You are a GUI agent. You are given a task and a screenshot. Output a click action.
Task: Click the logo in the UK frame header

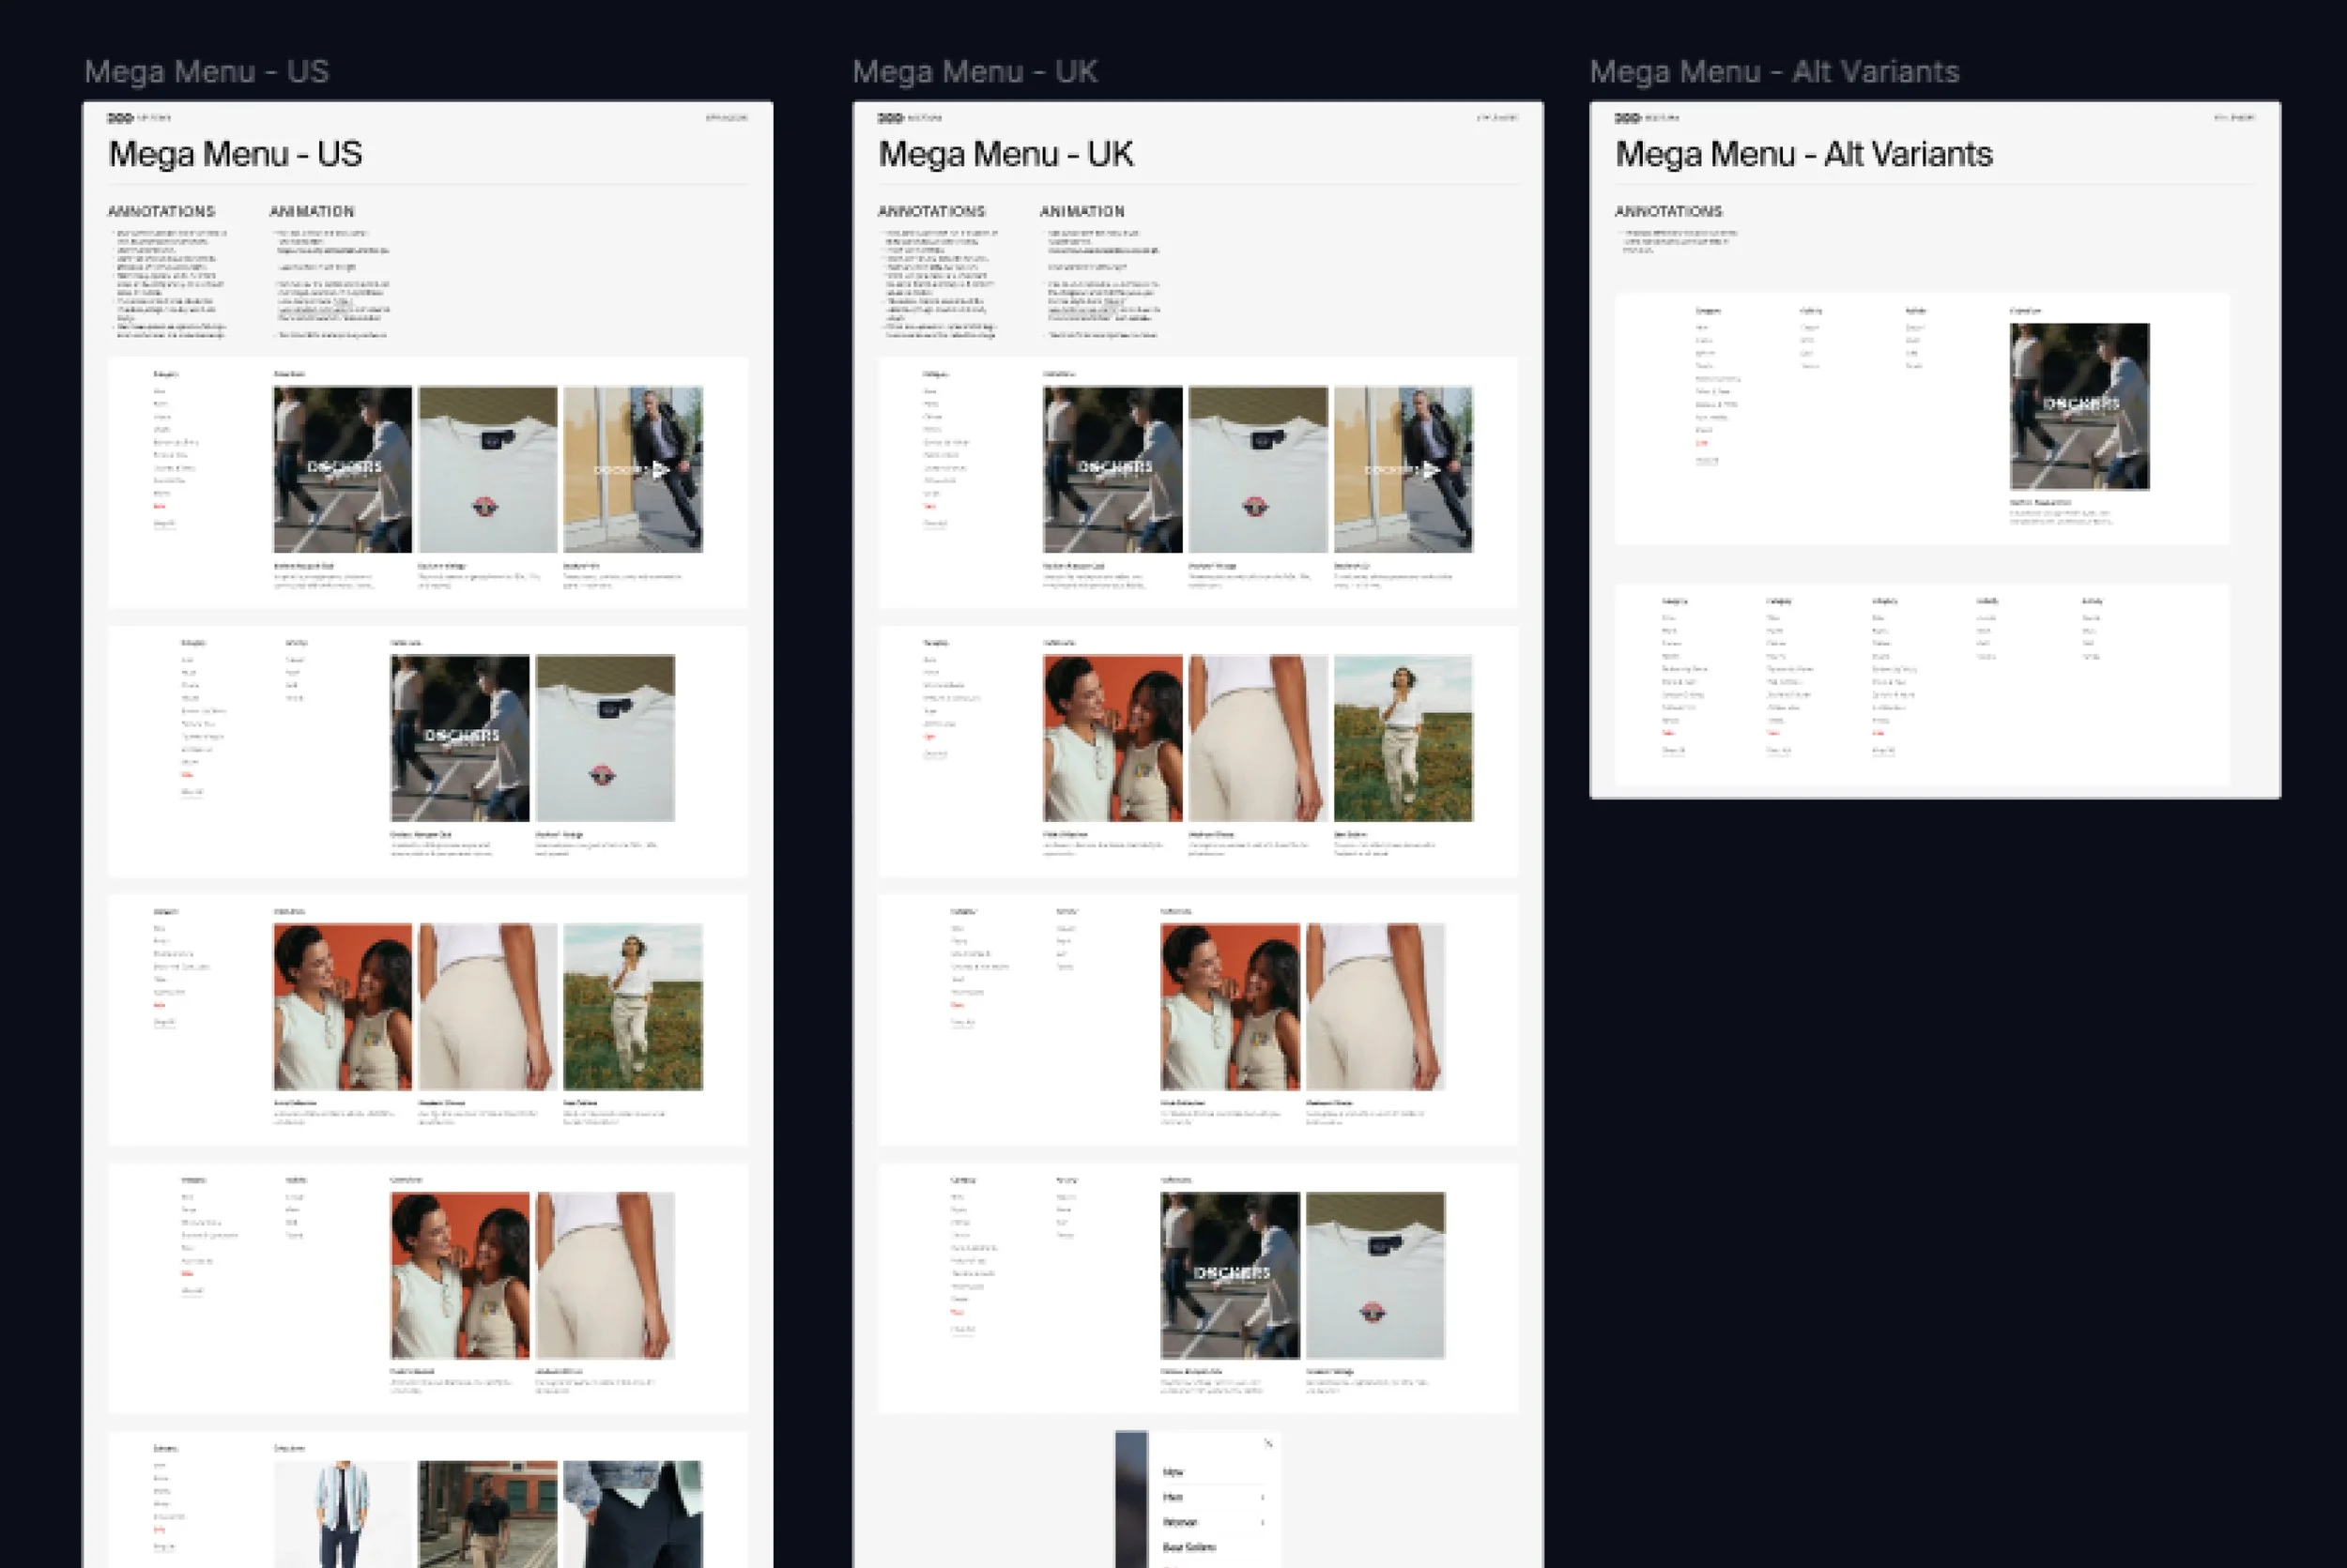(890, 118)
